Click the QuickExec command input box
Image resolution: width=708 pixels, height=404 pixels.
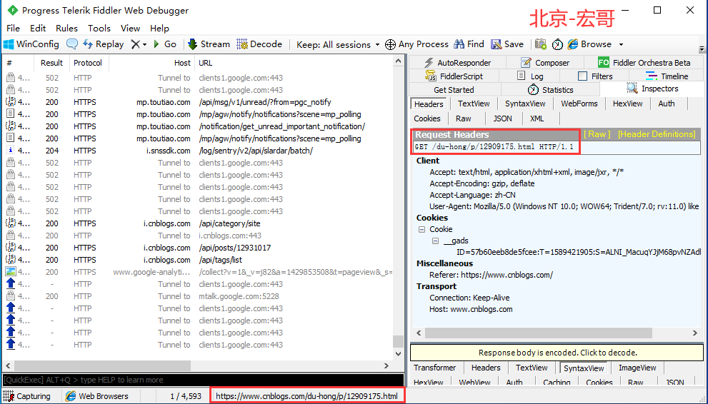pyautogui.click(x=203, y=380)
